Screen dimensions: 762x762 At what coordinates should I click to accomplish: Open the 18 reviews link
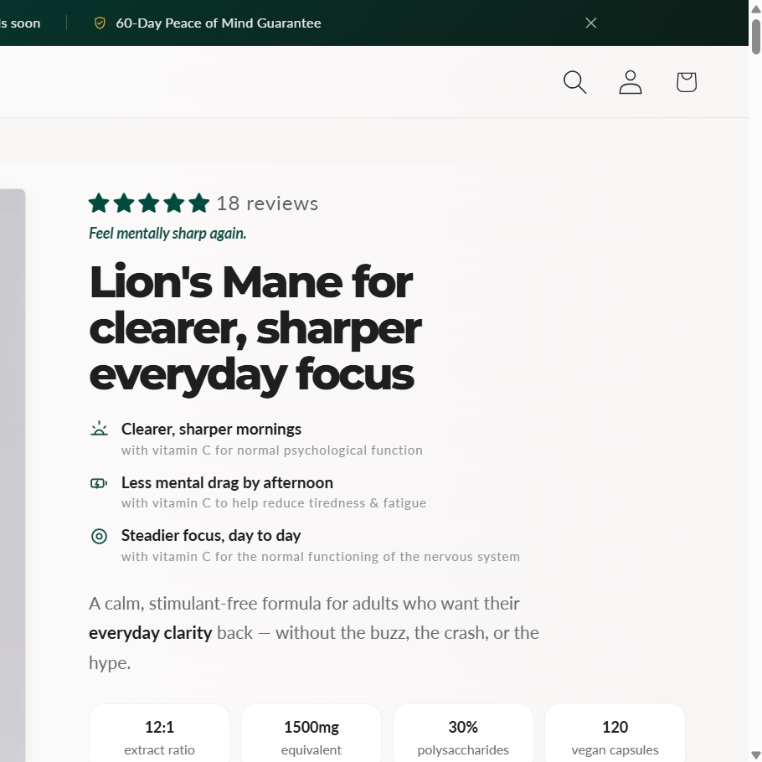267,203
